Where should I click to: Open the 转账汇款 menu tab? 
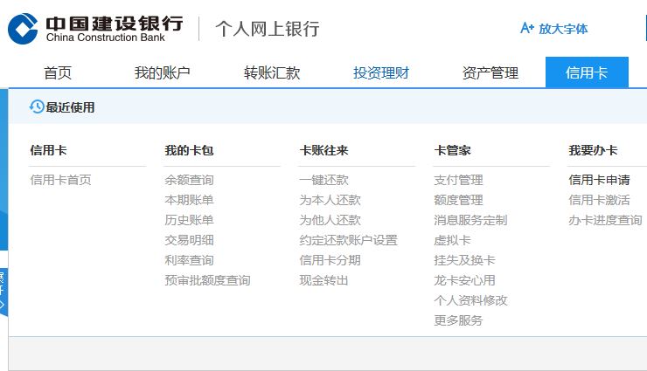[x=272, y=73]
